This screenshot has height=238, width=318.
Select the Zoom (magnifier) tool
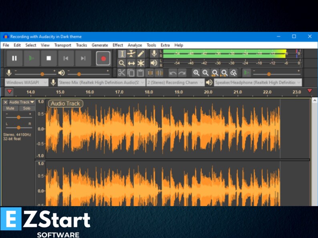[122, 63]
